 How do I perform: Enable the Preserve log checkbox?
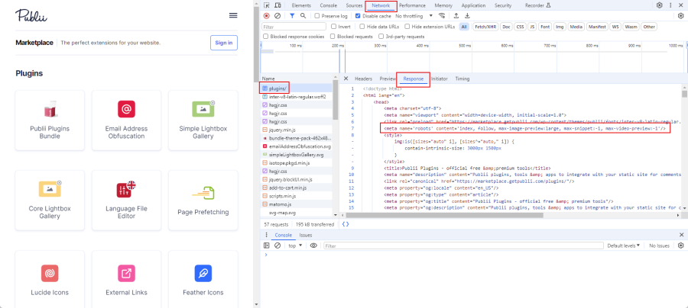(x=317, y=16)
